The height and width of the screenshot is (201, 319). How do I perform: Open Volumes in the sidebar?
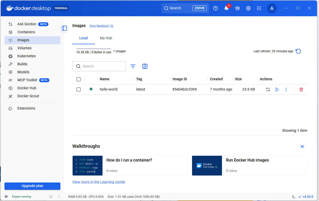click(24, 48)
